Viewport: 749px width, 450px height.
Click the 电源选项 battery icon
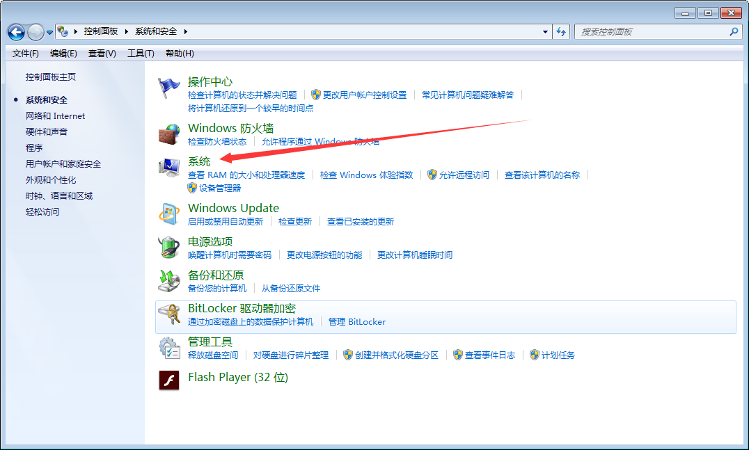click(169, 246)
